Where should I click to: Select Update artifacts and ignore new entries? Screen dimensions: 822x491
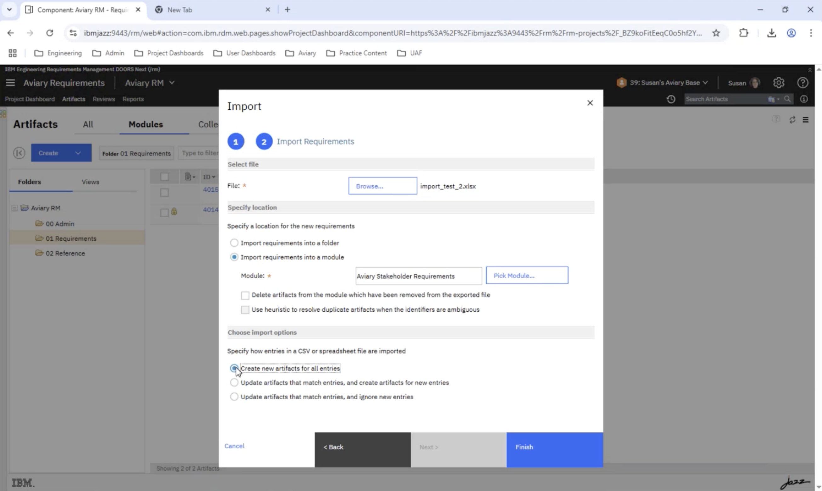click(x=234, y=397)
